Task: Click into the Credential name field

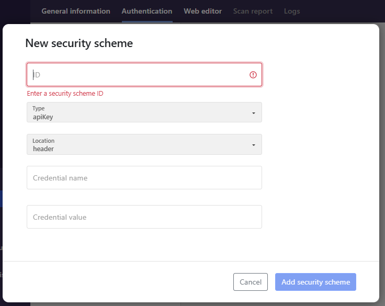Action: 144,178
